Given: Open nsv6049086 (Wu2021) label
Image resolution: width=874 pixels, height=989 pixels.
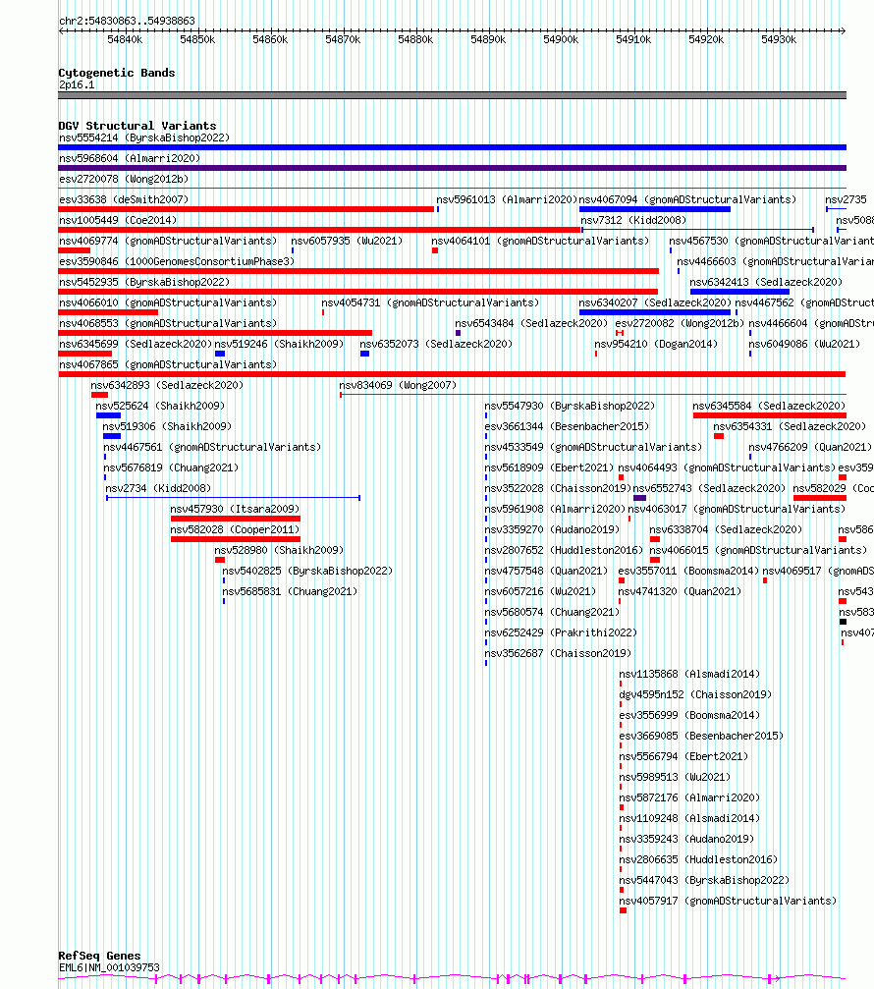Looking at the screenshot, I should [804, 344].
